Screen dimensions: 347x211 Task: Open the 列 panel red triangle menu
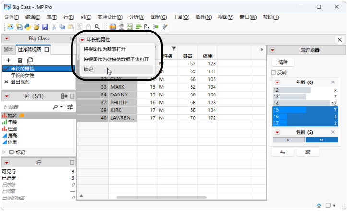click(7, 96)
